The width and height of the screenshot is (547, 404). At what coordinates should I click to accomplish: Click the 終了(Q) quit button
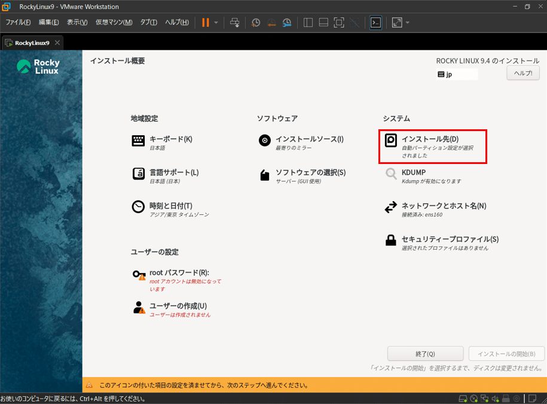[425, 354]
